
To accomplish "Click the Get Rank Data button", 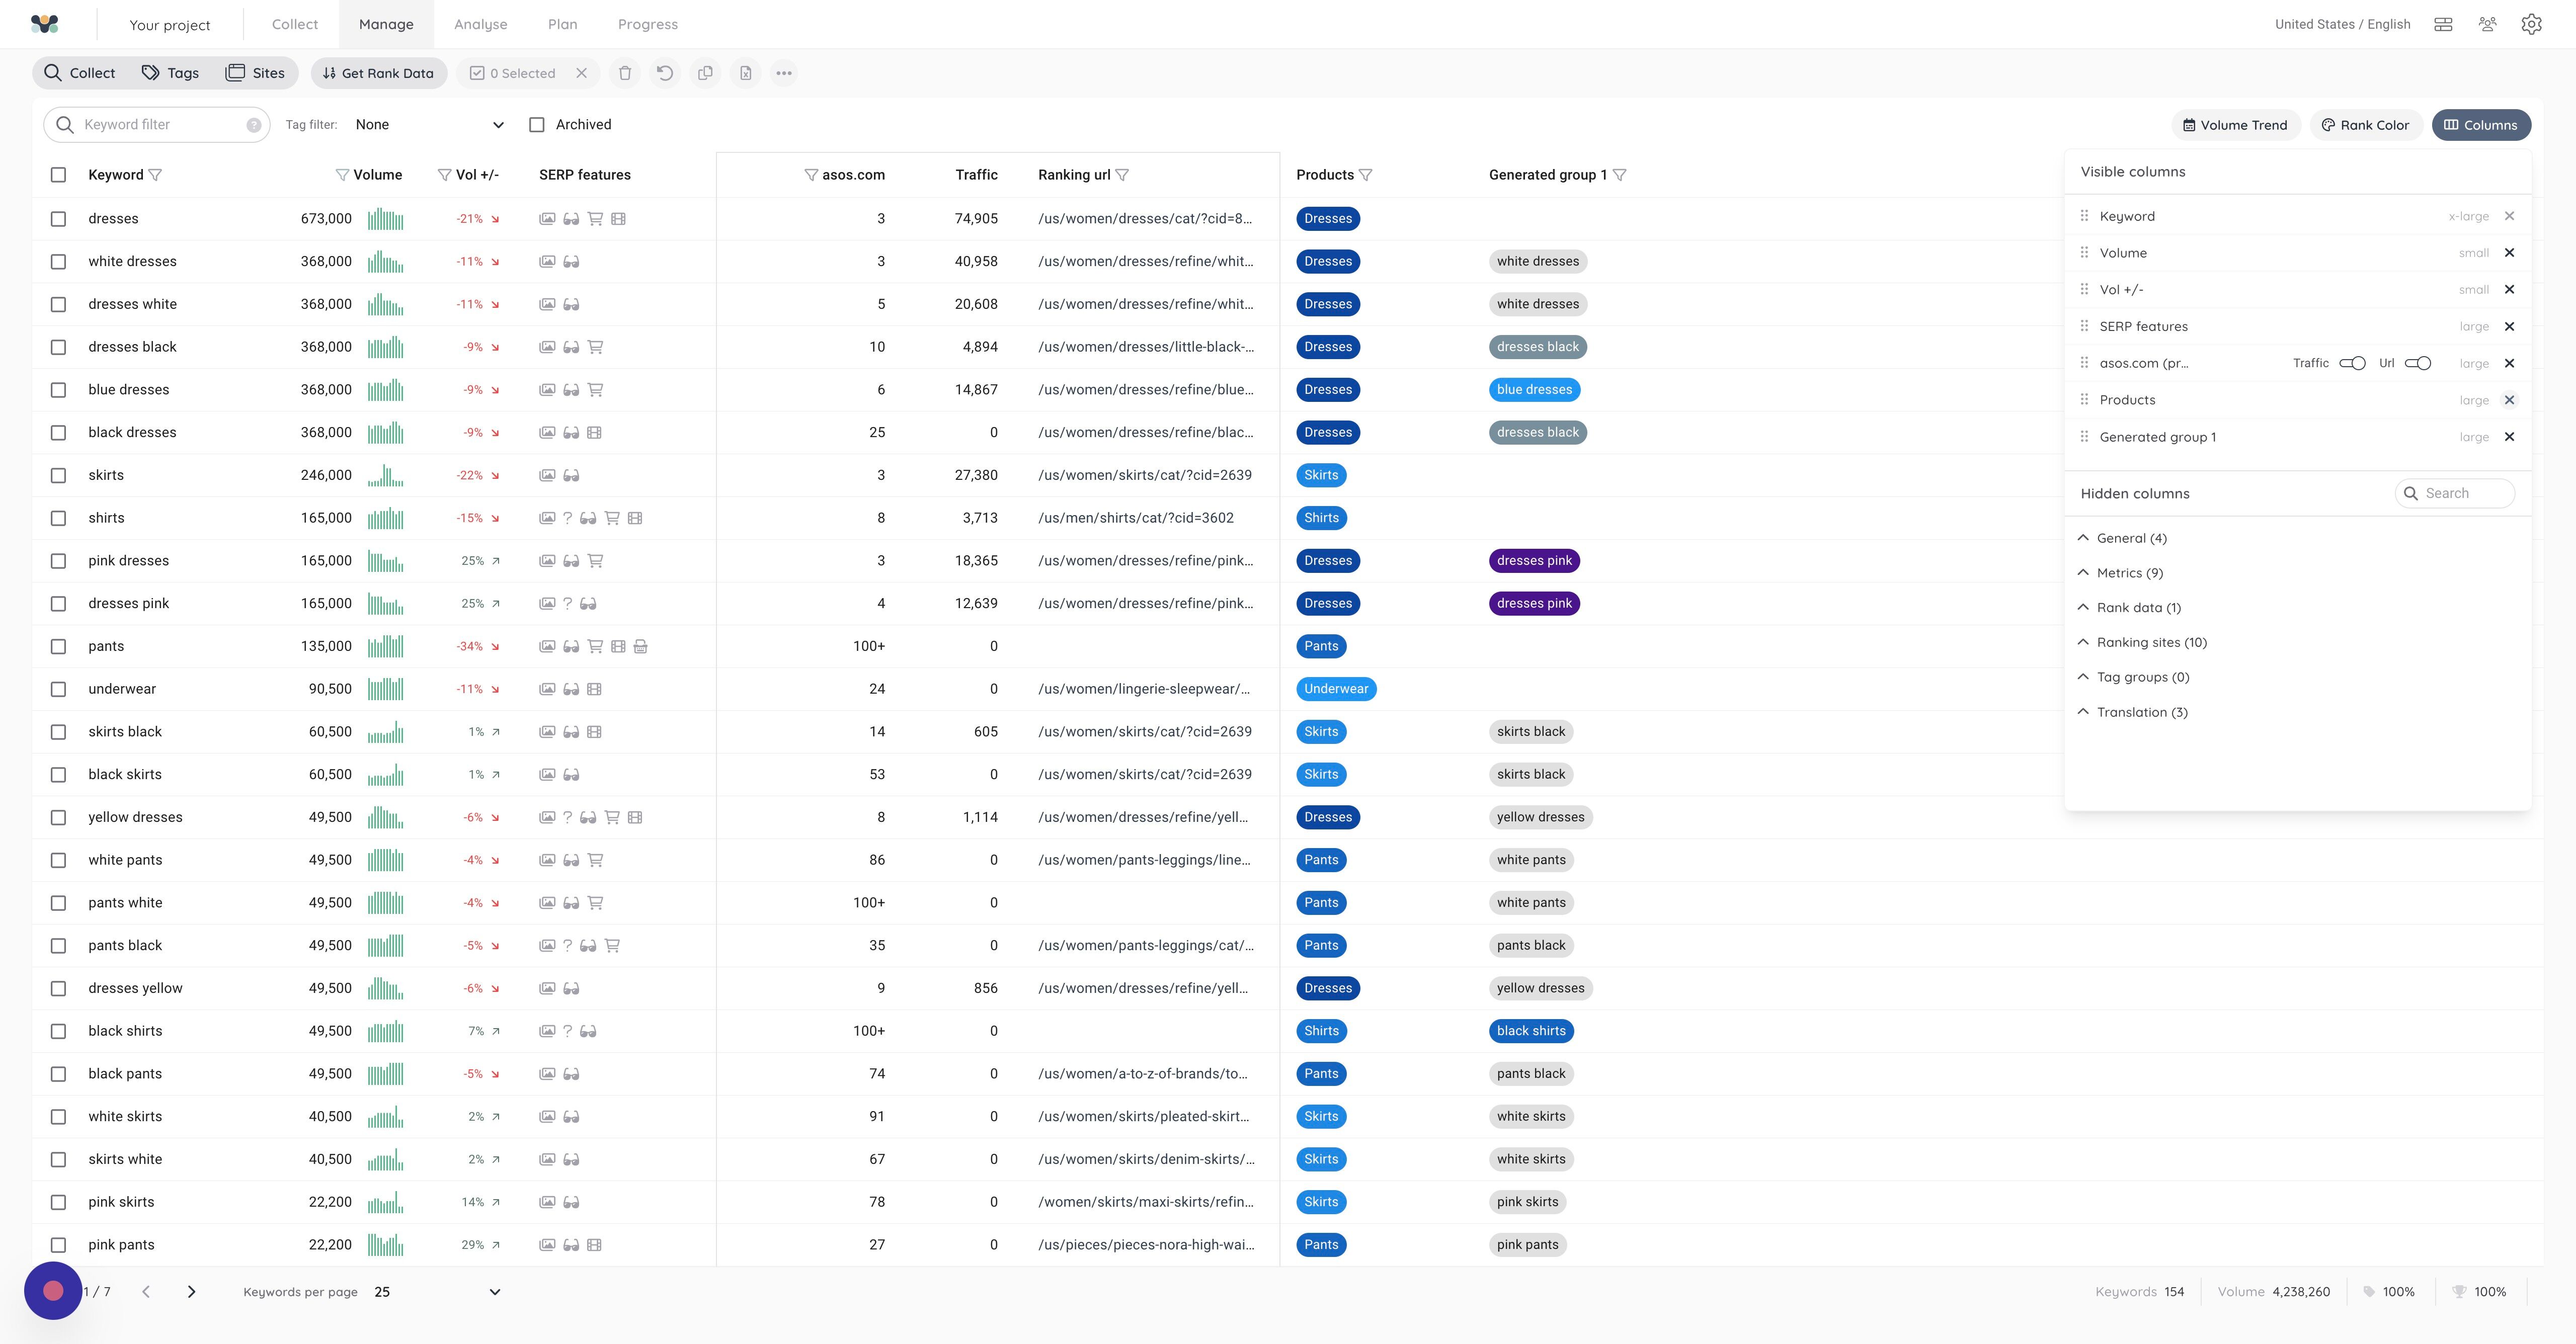I will pos(378,73).
